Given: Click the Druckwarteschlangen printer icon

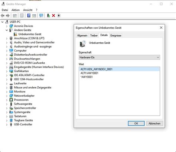Looking at the screenshot, I should 11,59.
